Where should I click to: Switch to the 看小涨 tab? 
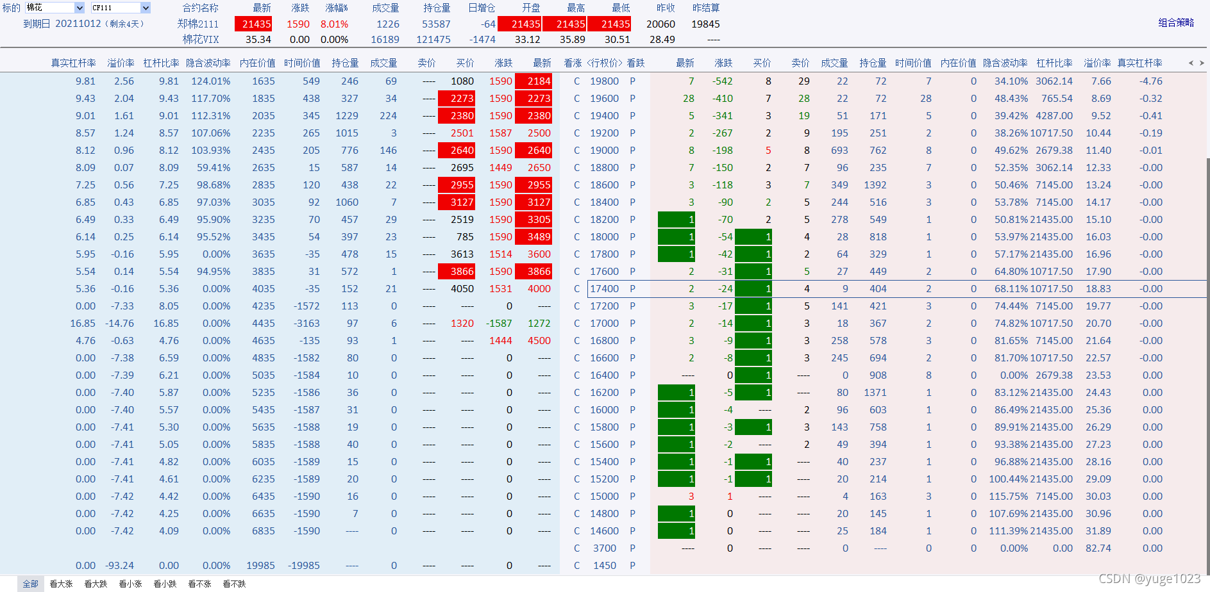(130, 584)
